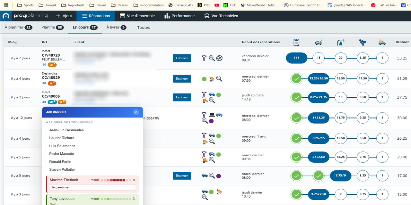This screenshot has width=411, height=205.
Task: Click wheel icon in CP/48720 row
Action: point(219,58)
